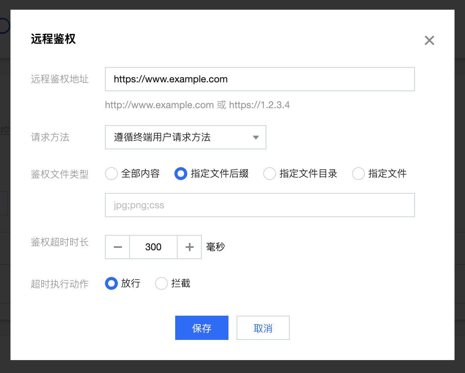465x373 pixels.
Task: Select the 指定文件后缀 option
Action: click(180, 174)
